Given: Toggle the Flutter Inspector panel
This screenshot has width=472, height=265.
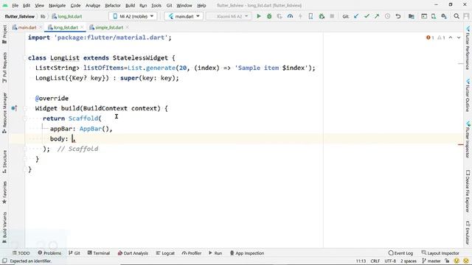Looking at the screenshot, I should point(468,139).
